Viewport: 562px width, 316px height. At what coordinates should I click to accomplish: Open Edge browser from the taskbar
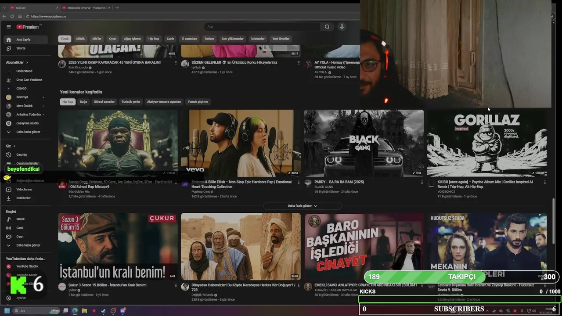[75, 311]
